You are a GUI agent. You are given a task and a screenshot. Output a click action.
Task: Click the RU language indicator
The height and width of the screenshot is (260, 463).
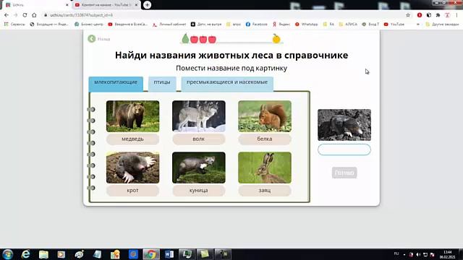pos(396,253)
